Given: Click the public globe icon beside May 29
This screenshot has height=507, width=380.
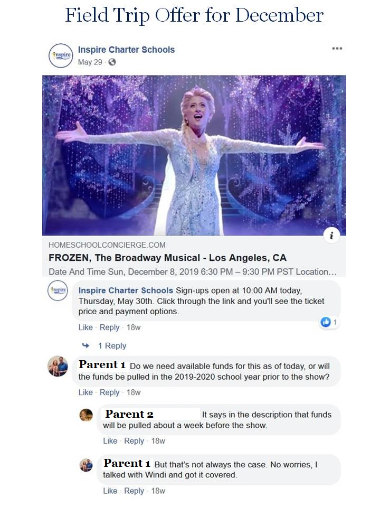Looking at the screenshot, I should click(112, 62).
